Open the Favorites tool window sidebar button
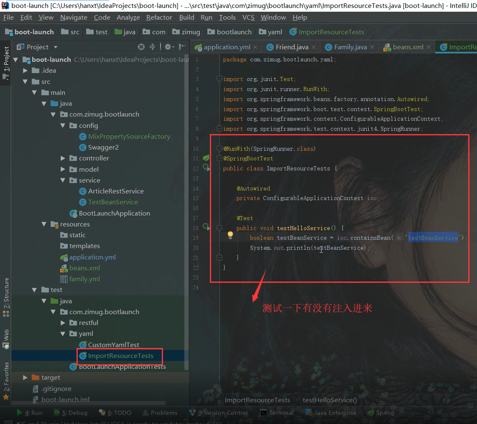 [6, 381]
